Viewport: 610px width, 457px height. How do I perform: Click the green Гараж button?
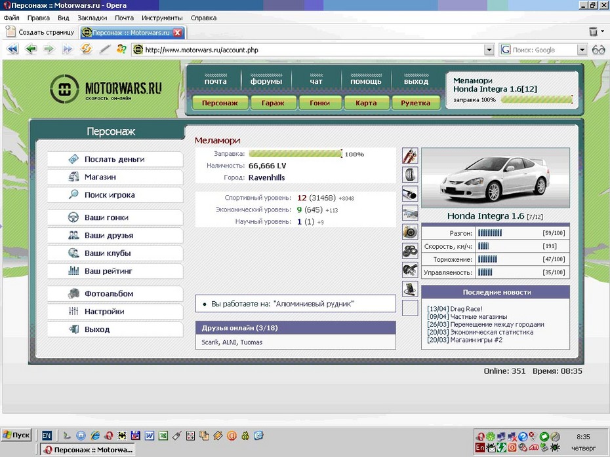(x=273, y=103)
